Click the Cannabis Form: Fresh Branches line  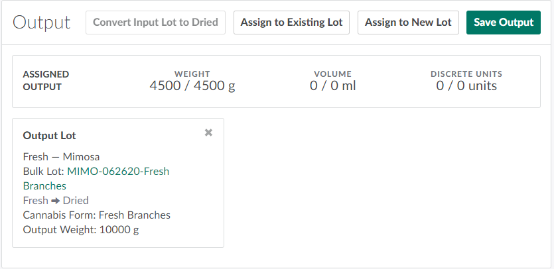(x=96, y=215)
